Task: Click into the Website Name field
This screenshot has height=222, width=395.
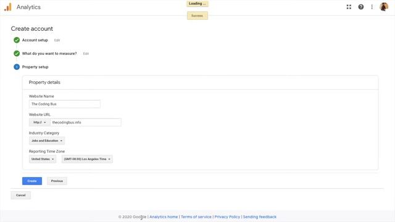Action: (x=64, y=104)
